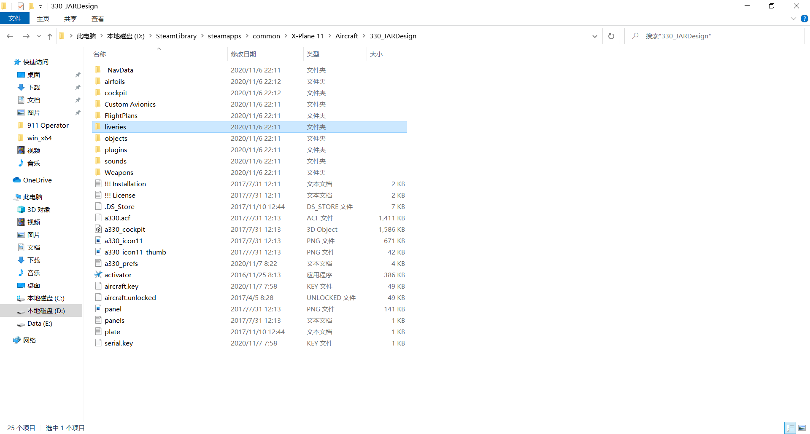Select the airfoils folder
The image size is (810, 434).
249,81
